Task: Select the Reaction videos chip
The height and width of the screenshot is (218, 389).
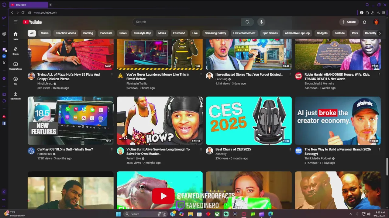Action: [66, 33]
